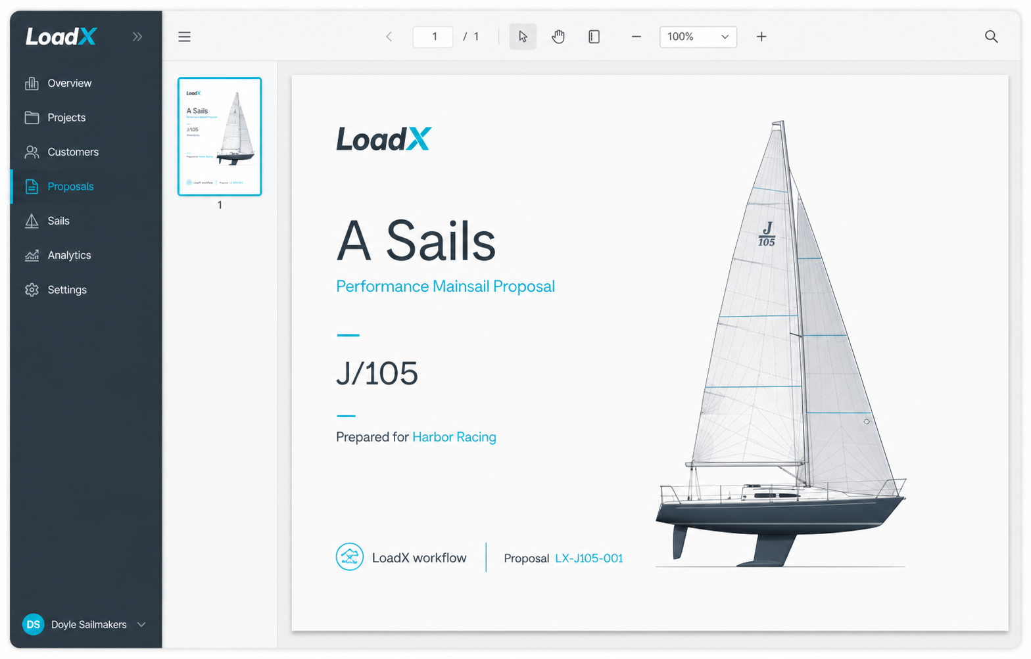Open the Customers section

86,152
